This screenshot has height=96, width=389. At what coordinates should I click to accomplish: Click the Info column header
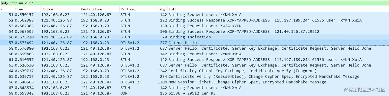click(278, 9)
